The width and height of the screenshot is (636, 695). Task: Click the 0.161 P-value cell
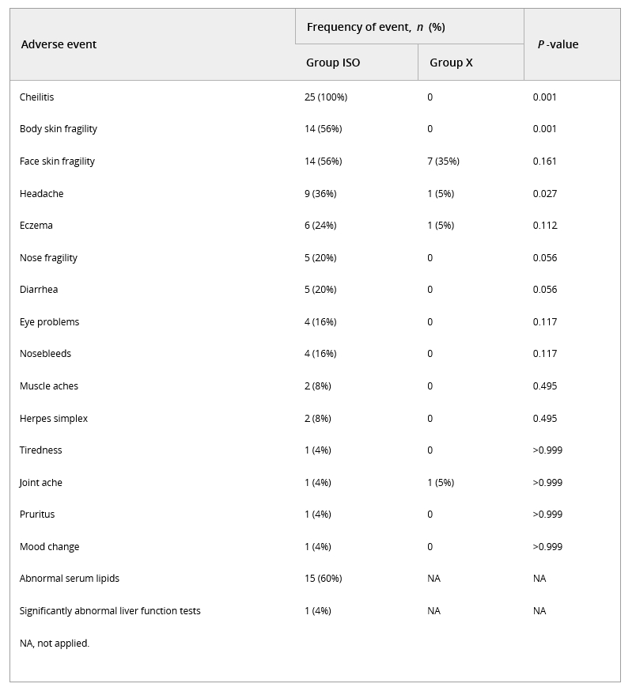coord(545,161)
